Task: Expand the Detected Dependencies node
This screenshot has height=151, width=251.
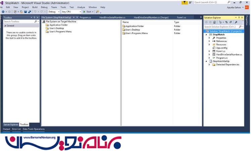Action: tap(209, 65)
